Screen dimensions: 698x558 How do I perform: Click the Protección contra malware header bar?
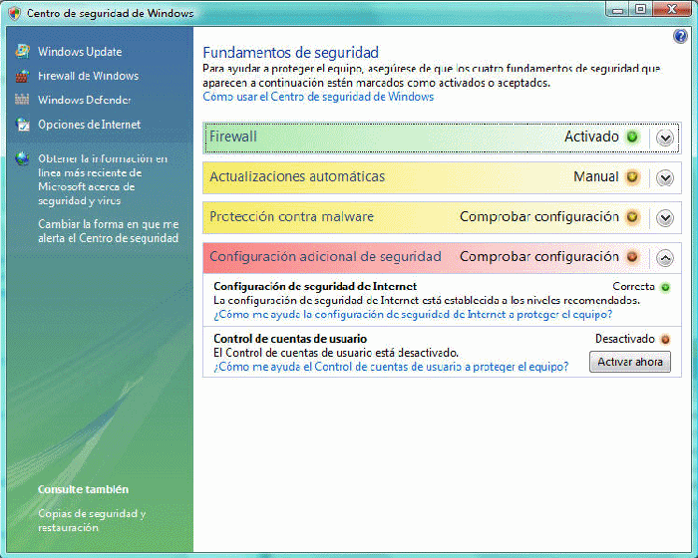coord(442,218)
